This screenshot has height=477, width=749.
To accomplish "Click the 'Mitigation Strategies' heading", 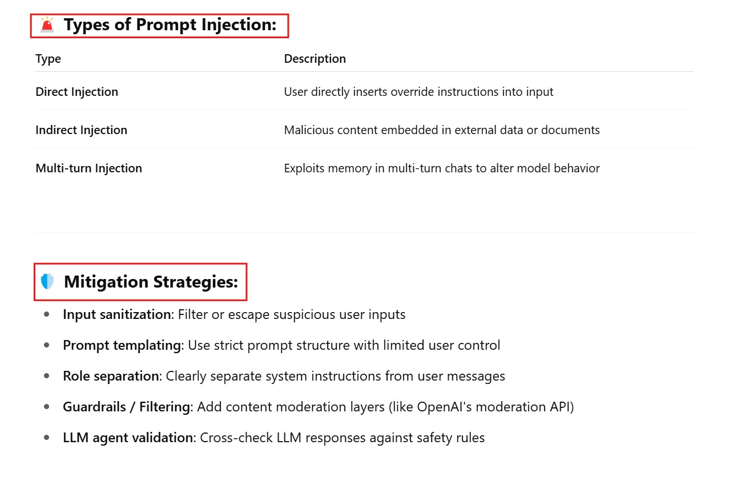I will point(151,282).
